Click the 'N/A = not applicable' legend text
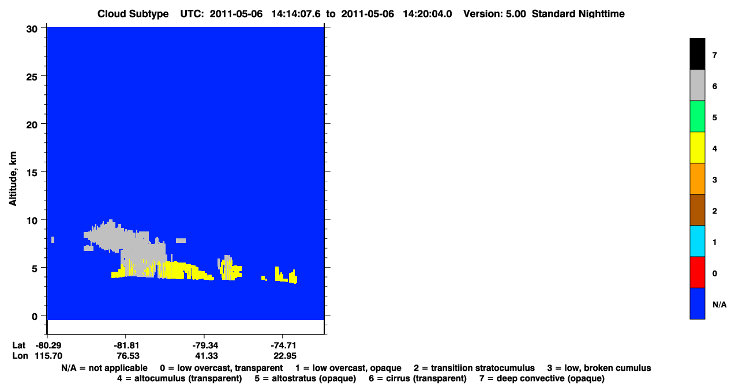This screenshot has height=384, width=750. click(104, 368)
